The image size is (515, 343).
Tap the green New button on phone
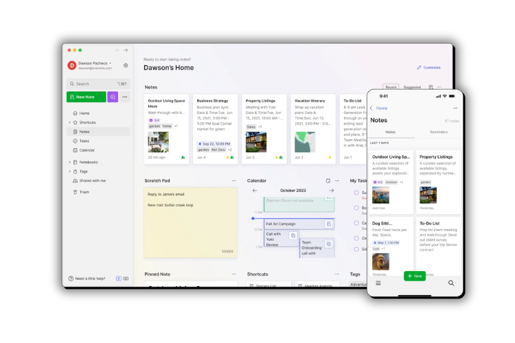[415, 276]
